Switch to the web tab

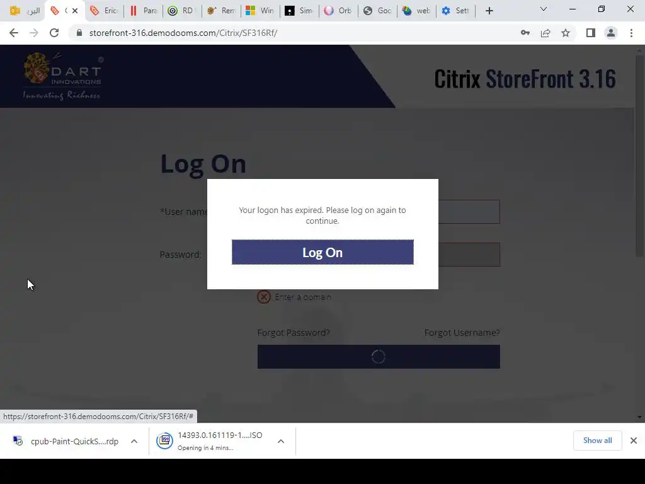tap(416, 11)
